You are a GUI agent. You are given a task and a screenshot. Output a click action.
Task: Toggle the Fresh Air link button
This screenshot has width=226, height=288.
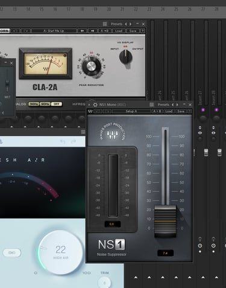pyautogui.click(x=12, y=253)
